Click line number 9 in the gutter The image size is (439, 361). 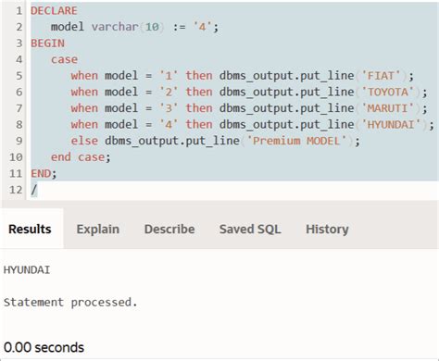pyautogui.click(x=19, y=141)
